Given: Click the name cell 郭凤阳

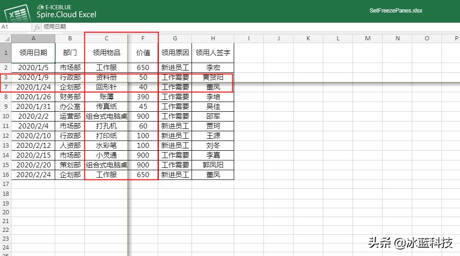Looking at the screenshot, I should tap(213, 165).
